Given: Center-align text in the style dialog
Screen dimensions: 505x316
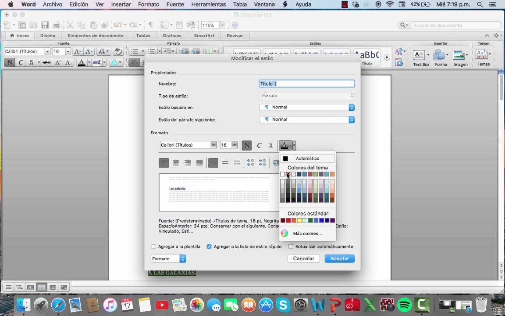Looking at the screenshot, I should coord(176,163).
